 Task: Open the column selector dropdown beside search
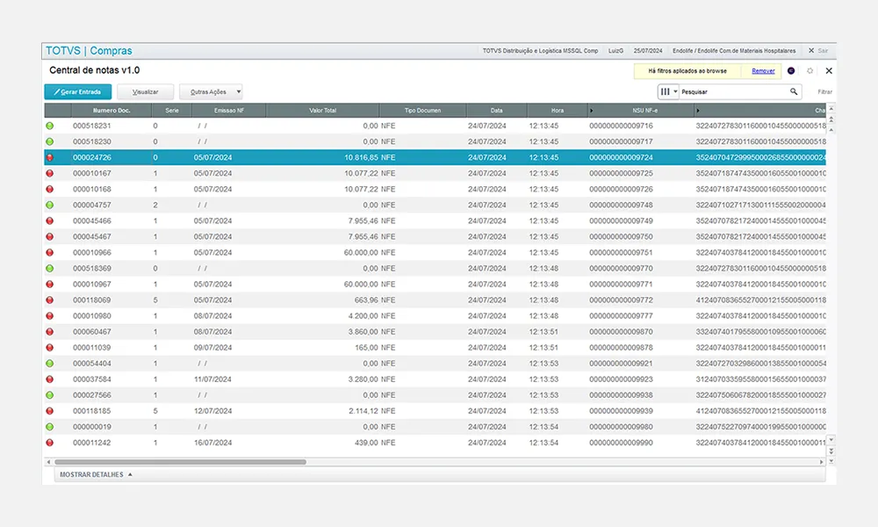click(x=669, y=91)
